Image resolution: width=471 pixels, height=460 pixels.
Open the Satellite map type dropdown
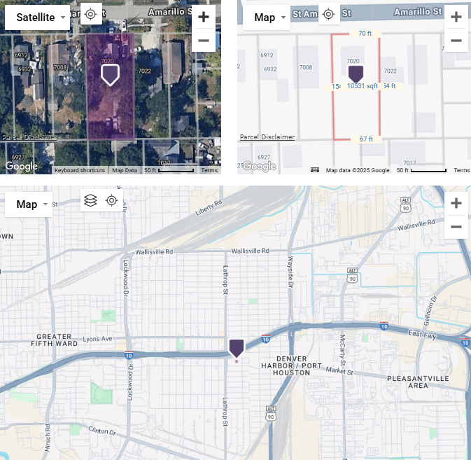[37, 18]
